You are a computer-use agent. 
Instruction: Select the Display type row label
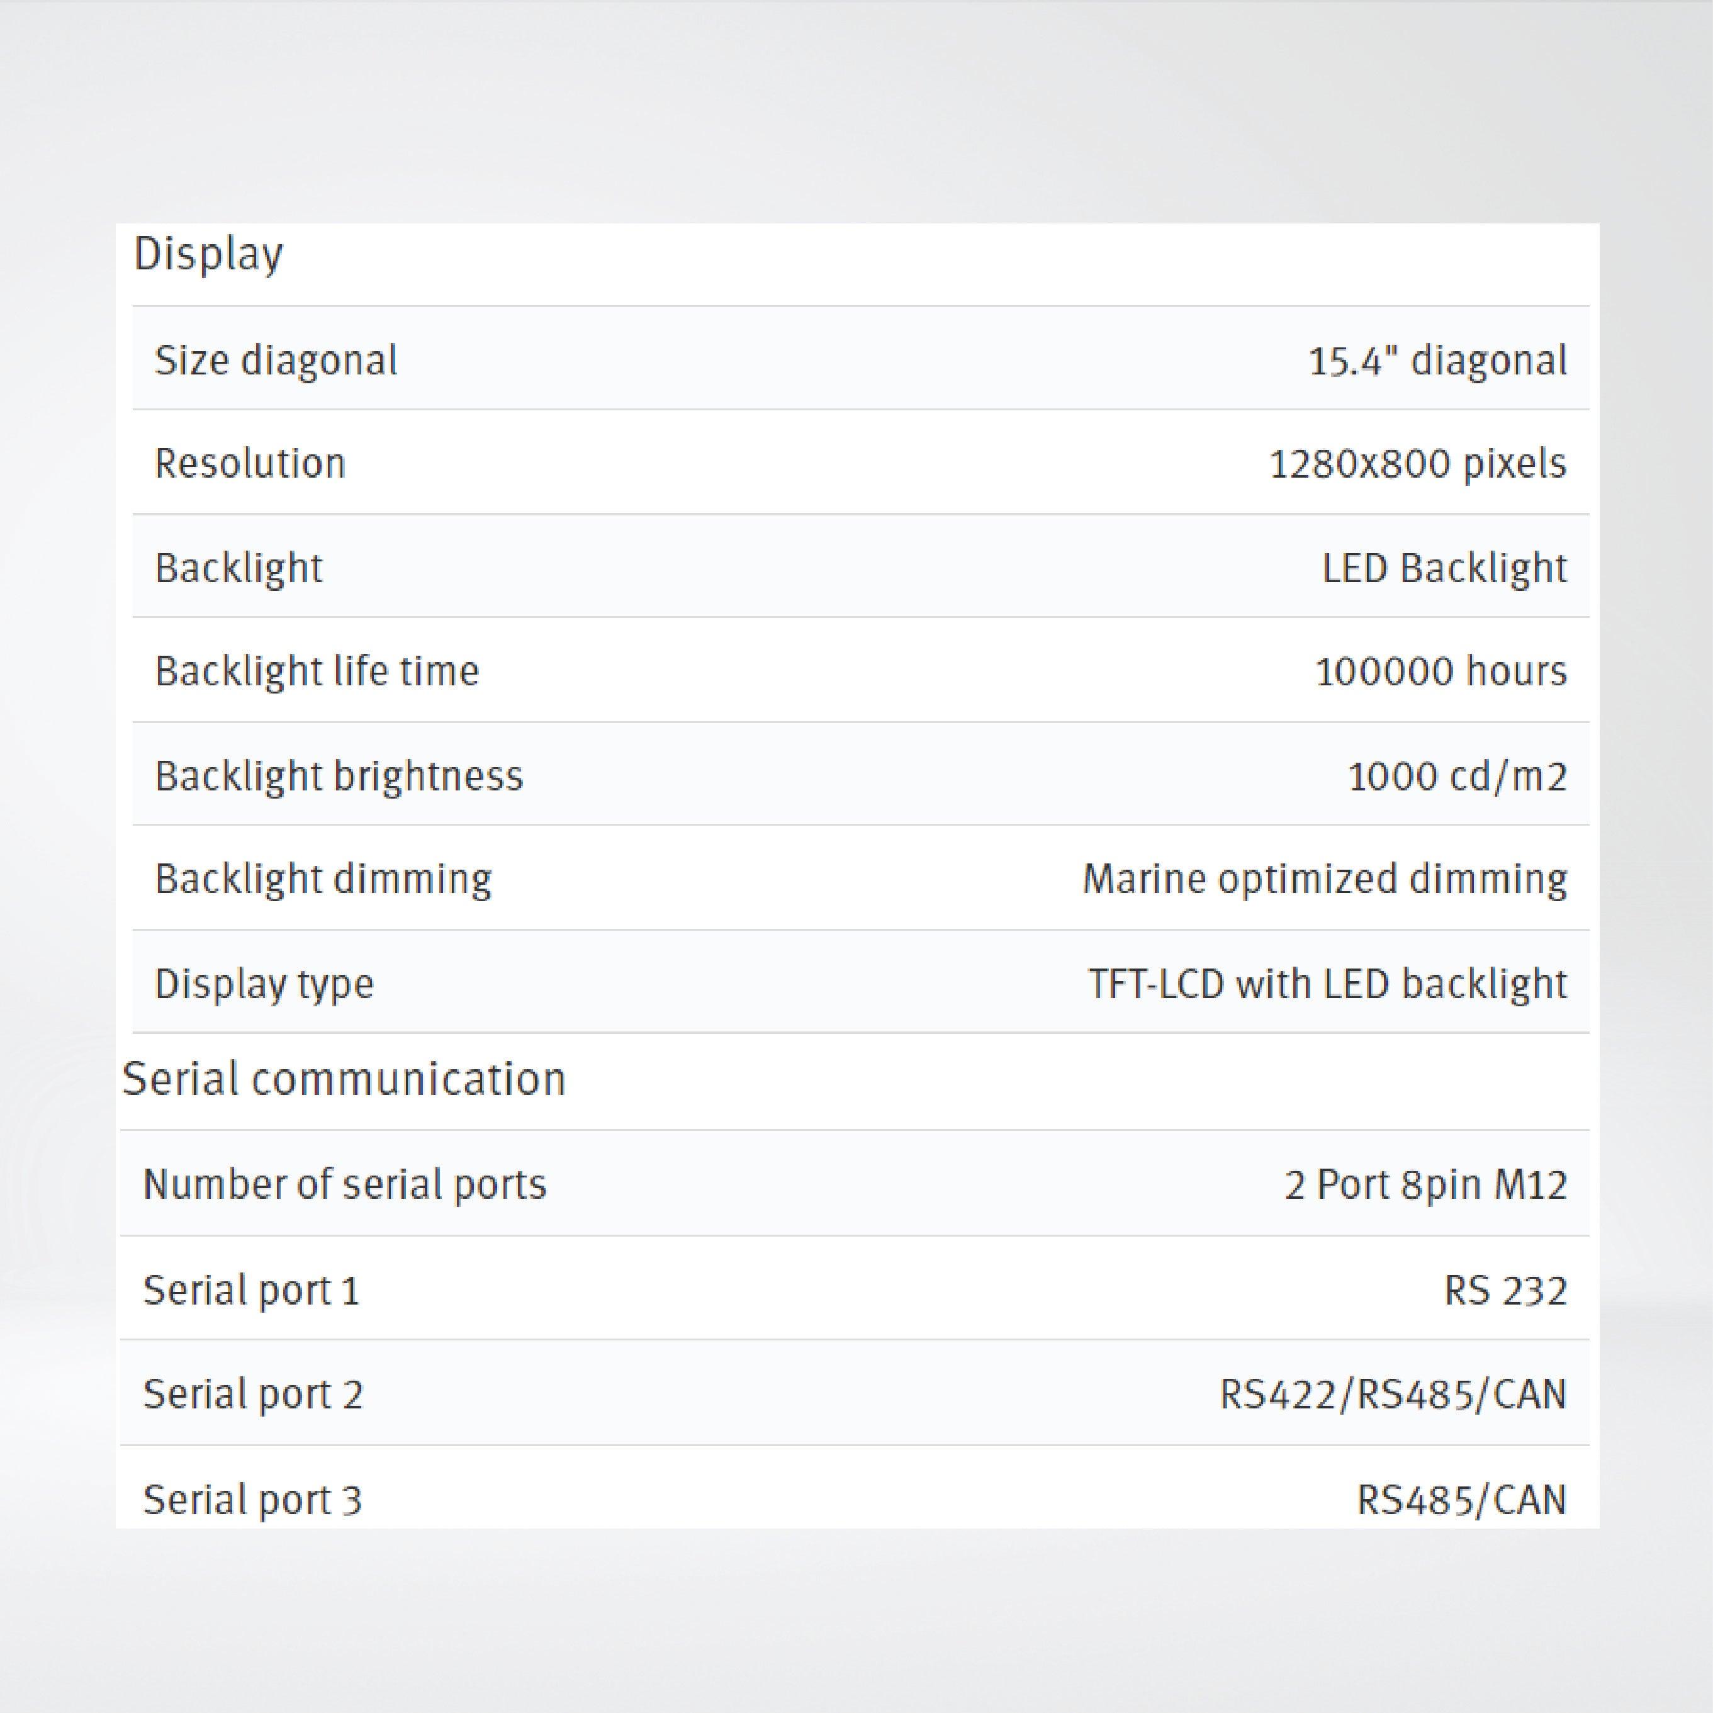(x=264, y=984)
